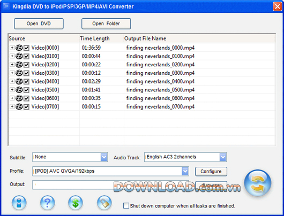The width and height of the screenshot is (284, 216).
Task: Click output name finding neverlands_0300.mp4
Action: [x=160, y=73]
